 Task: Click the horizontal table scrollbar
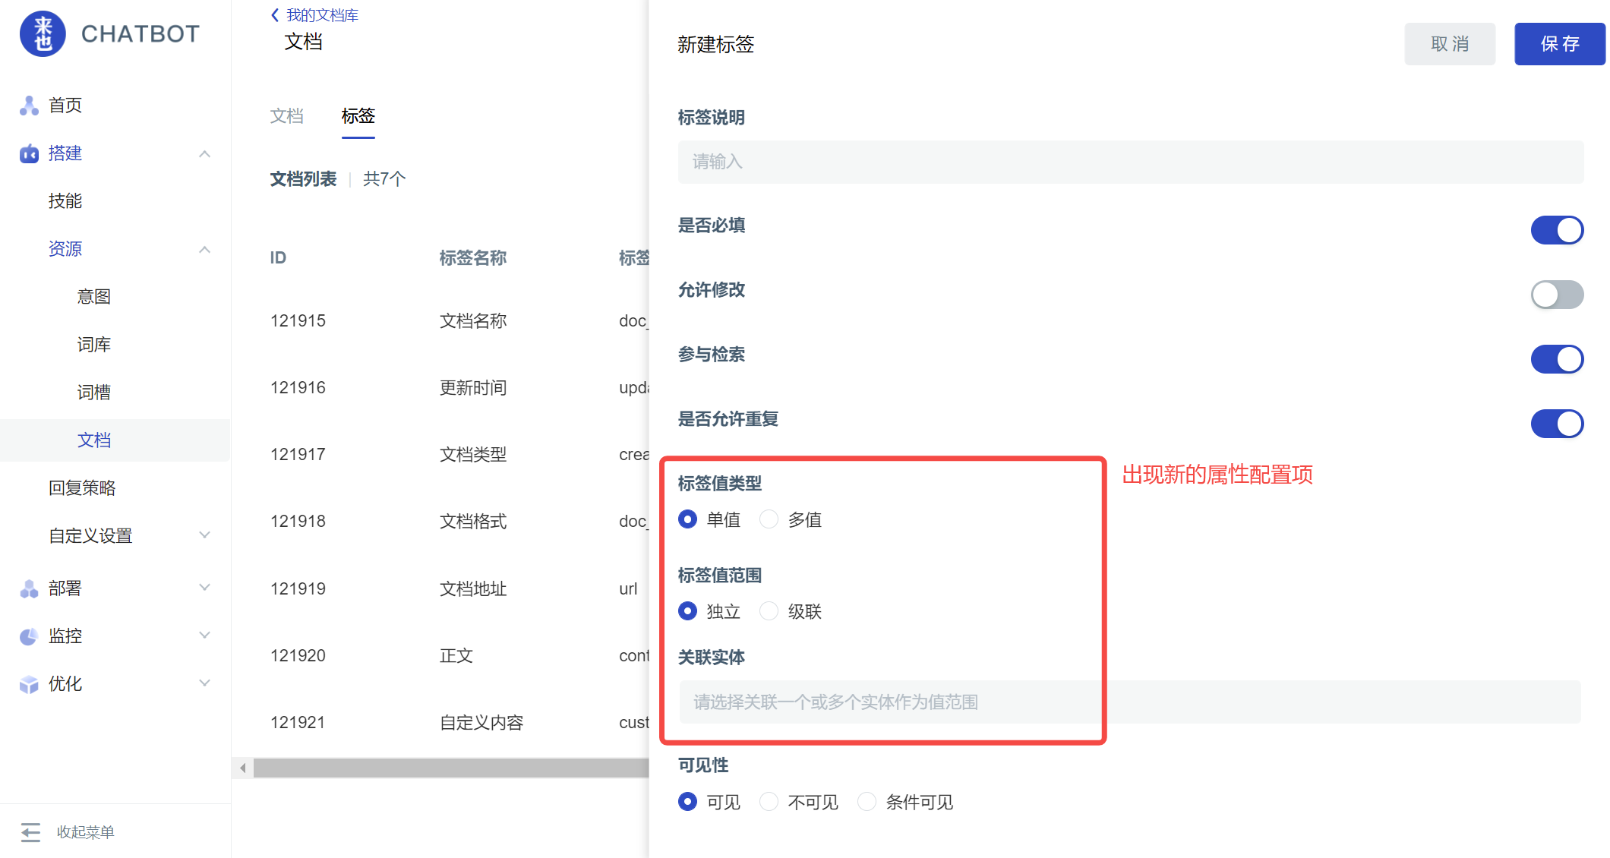[x=451, y=768]
